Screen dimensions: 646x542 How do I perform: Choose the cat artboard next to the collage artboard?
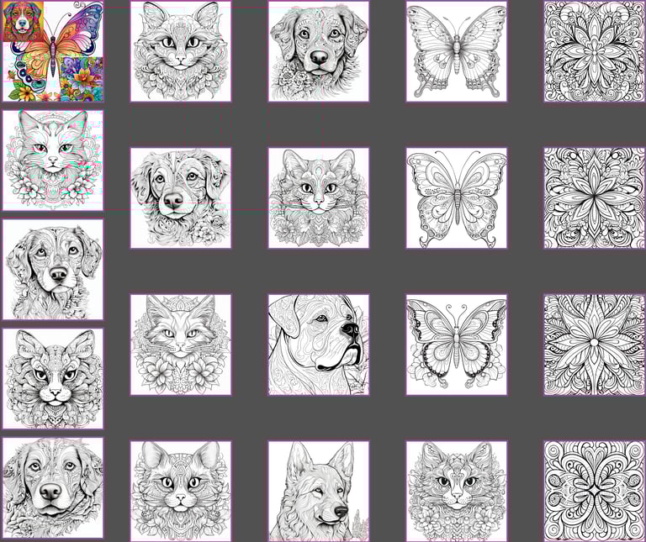pyautogui.click(x=181, y=51)
